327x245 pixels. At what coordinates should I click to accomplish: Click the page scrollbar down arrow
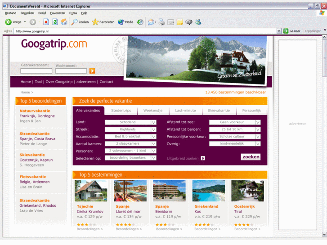point(324,234)
